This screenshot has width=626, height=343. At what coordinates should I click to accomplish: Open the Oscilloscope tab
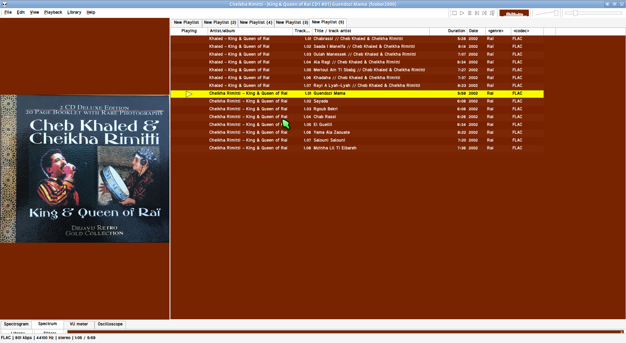click(x=110, y=324)
